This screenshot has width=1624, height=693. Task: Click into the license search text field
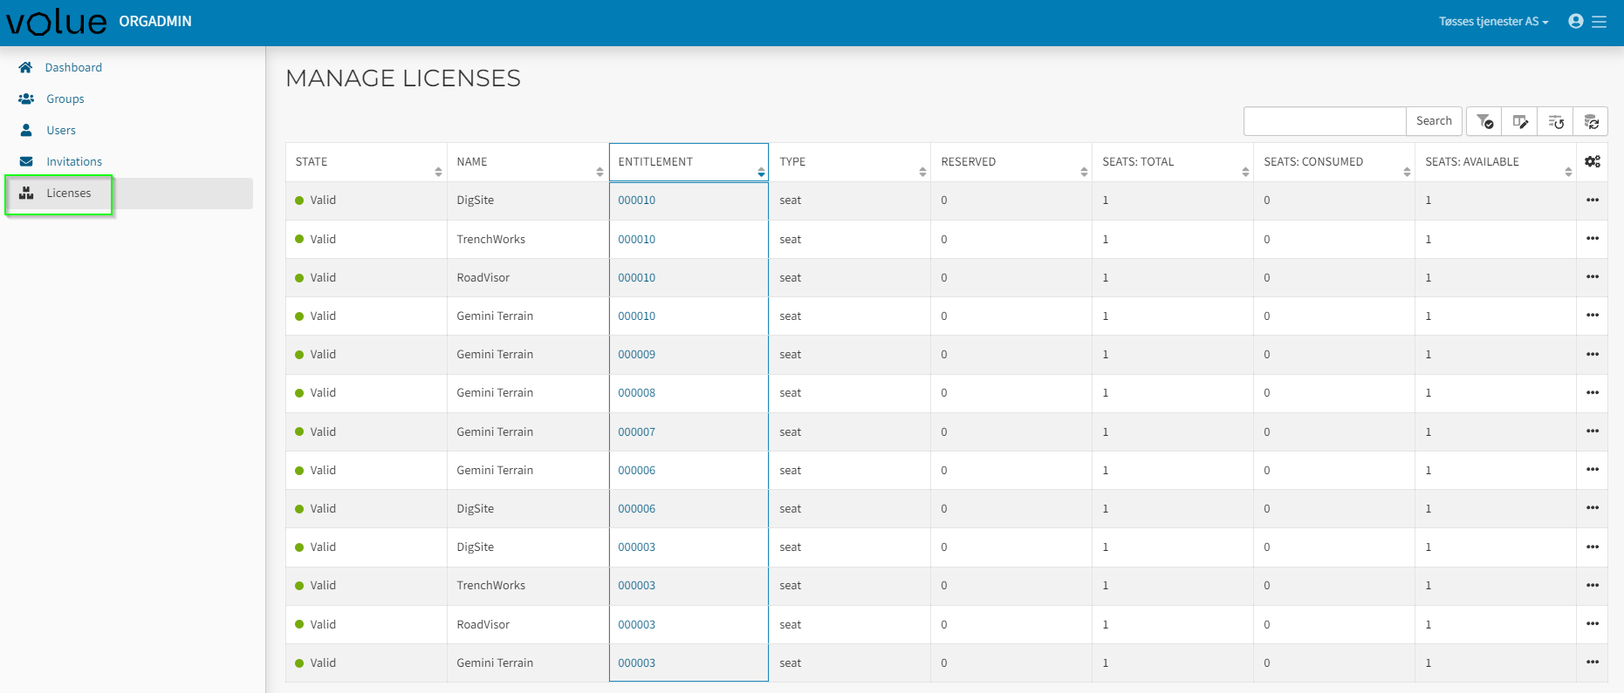[1324, 121]
